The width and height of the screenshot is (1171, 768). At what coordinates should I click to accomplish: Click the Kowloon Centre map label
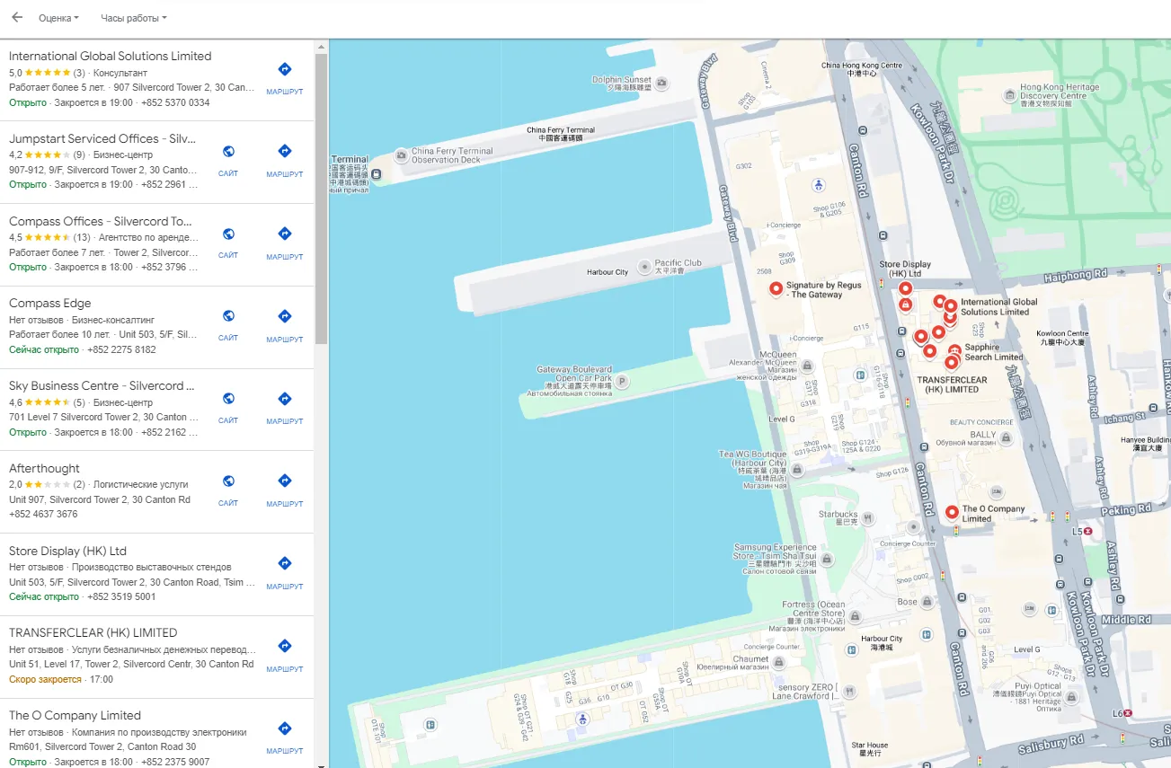tap(1062, 338)
